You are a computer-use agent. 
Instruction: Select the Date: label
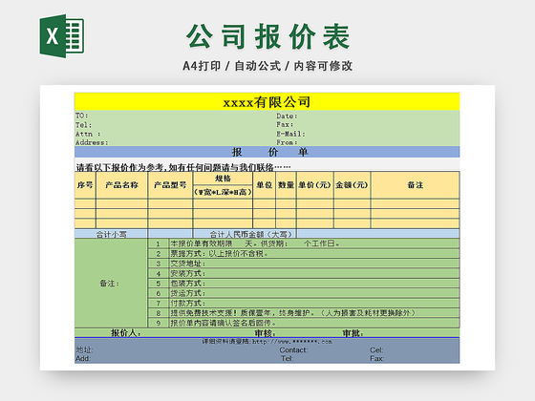[287, 116]
